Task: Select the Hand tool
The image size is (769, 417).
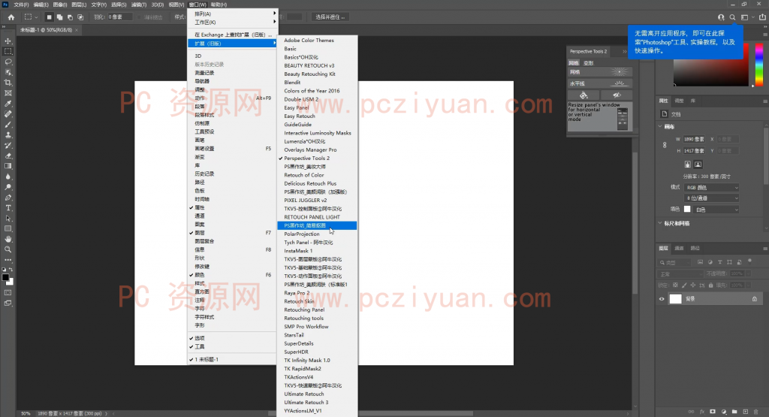Action: click(x=8, y=240)
